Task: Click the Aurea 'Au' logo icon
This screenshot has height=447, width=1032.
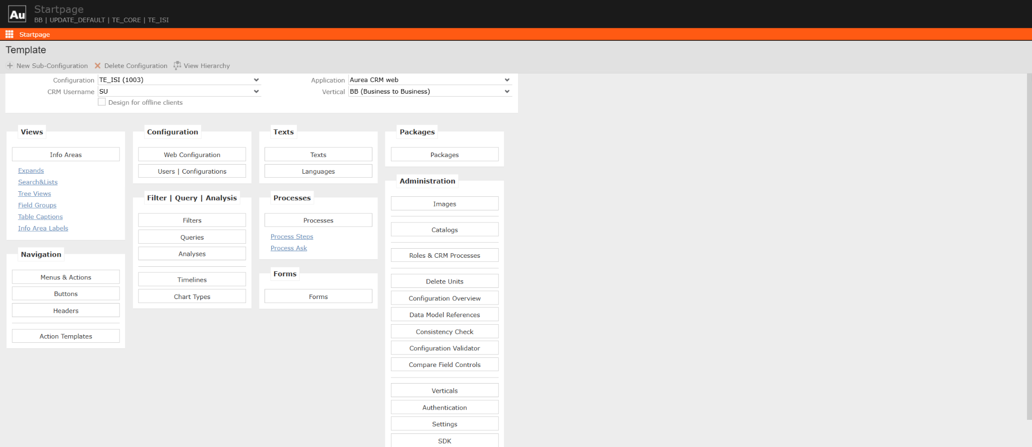Action: point(17,14)
